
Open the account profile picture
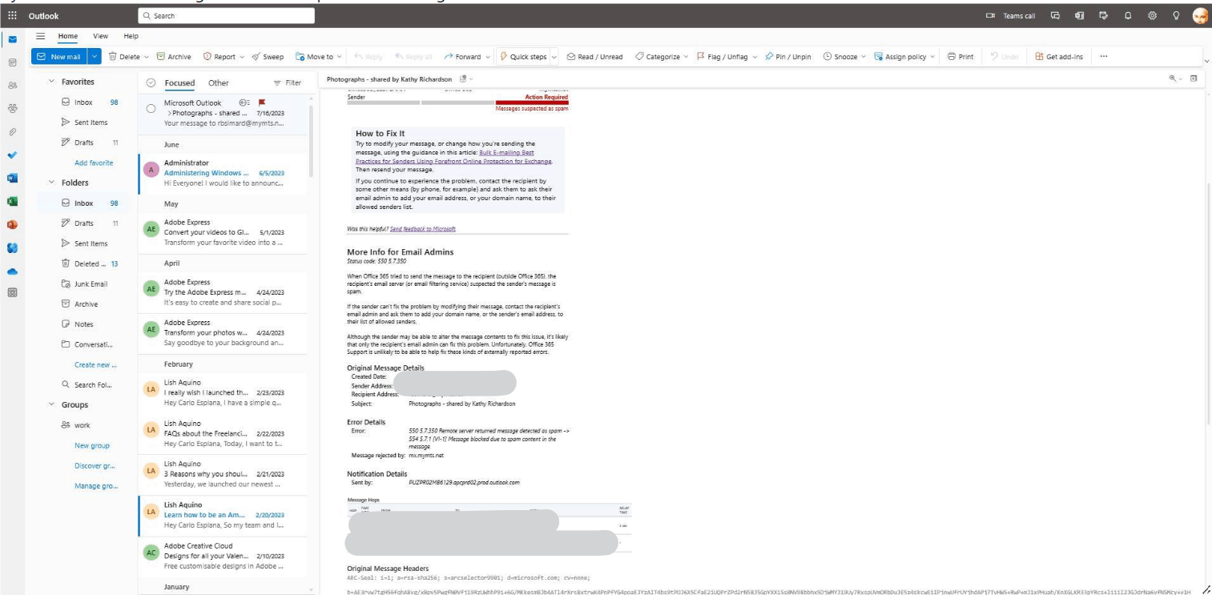(x=1199, y=16)
